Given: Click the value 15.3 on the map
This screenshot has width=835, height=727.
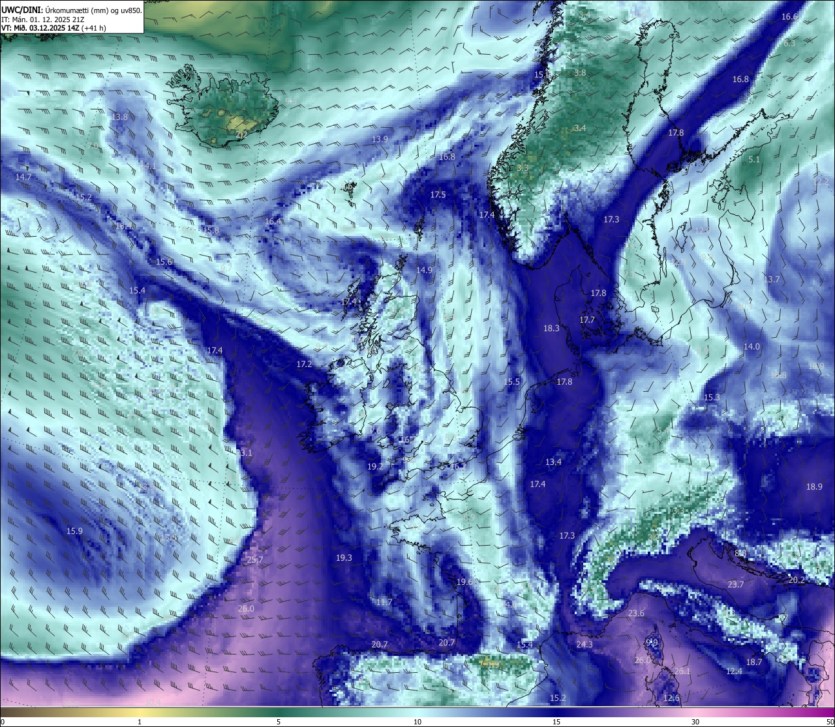Looking at the screenshot, I should pyautogui.click(x=712, y=397).
